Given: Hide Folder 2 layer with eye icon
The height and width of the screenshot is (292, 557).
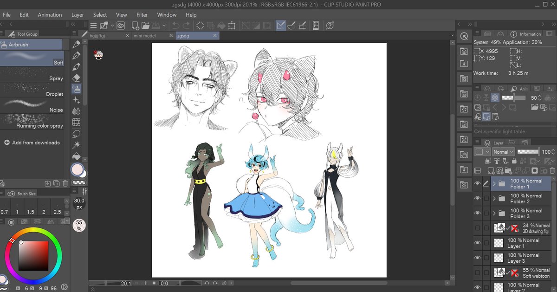Looking at the screenshot, I should [x=477, y=199].
